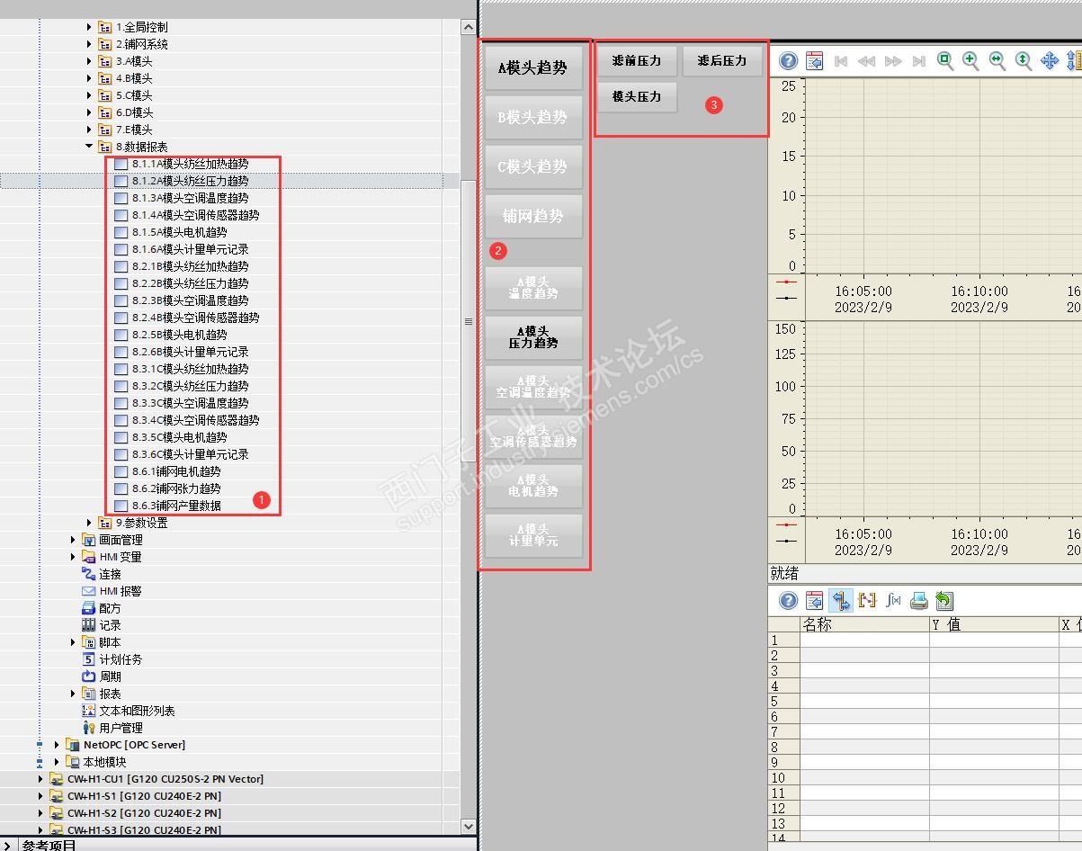Open configuration dialog in trend view toolbar
Image resolution: width=1082 pixels, height=851 pixels.
point(814,60)
